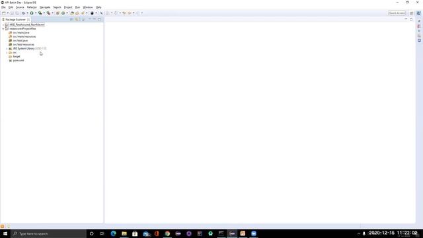Open the Window menu

(x=88, y=7)
